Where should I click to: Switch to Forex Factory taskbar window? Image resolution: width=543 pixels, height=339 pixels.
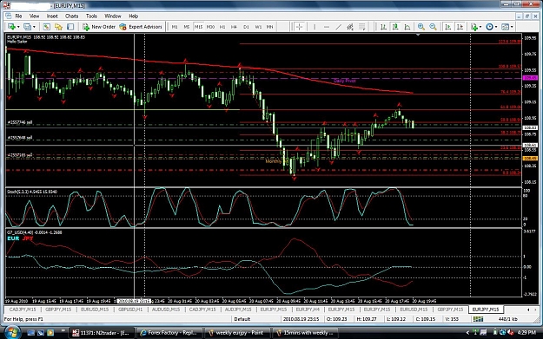click(x=169, y=333)
